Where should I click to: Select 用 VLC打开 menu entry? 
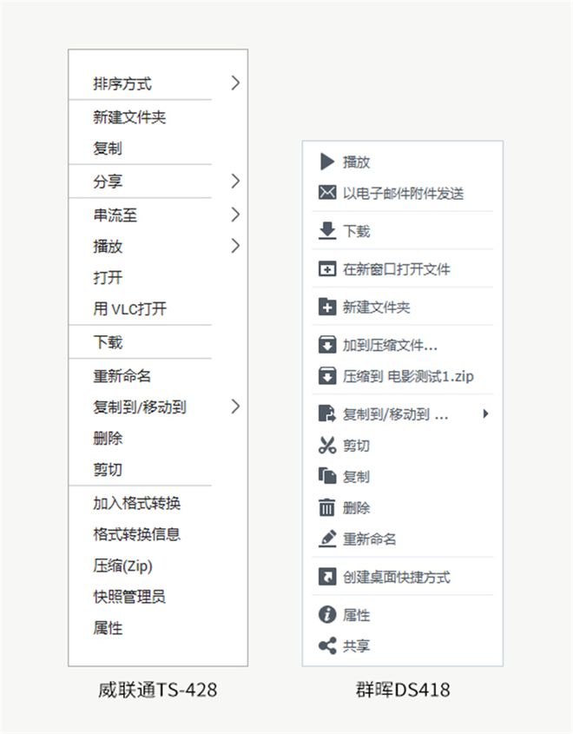[x=129, y=308]
